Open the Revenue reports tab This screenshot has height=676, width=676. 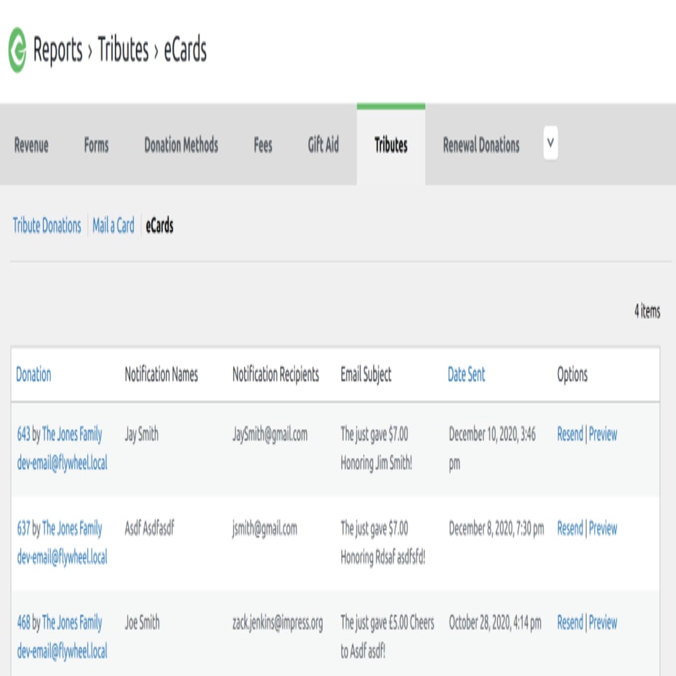[x=31, y=145]
